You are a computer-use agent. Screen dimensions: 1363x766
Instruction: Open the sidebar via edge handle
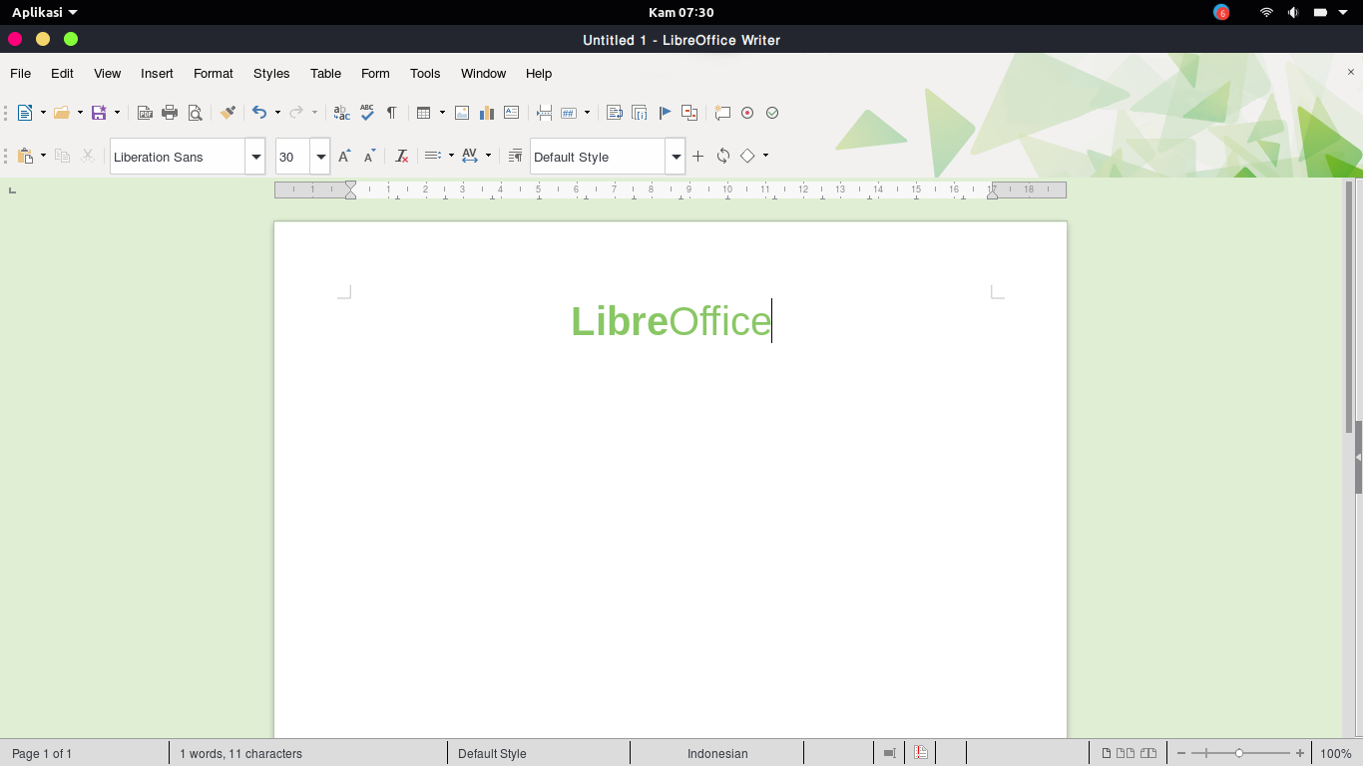(1359, 457)
